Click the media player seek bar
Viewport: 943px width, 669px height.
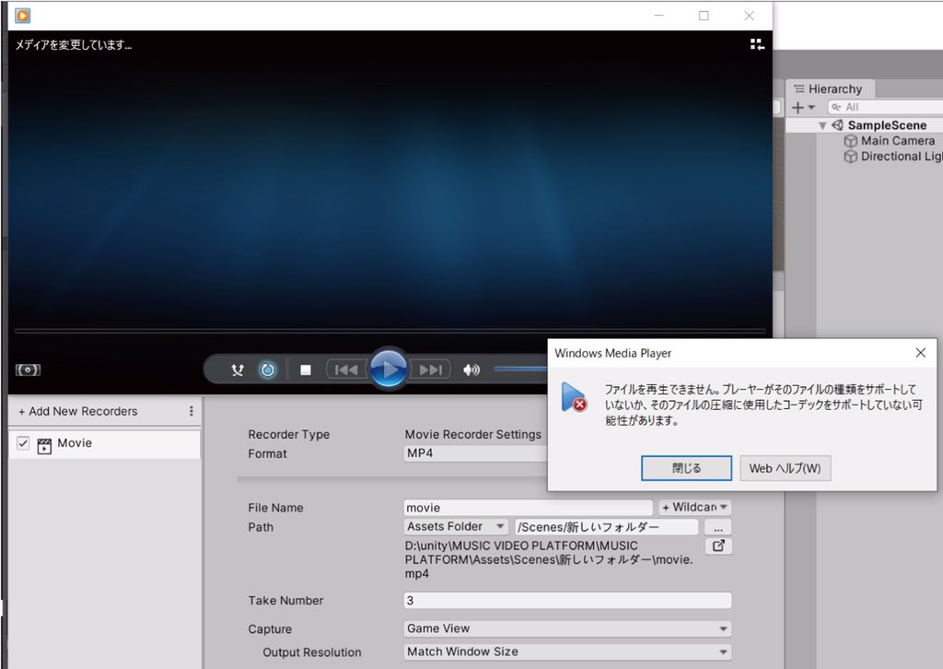click(x=390, y=330)
